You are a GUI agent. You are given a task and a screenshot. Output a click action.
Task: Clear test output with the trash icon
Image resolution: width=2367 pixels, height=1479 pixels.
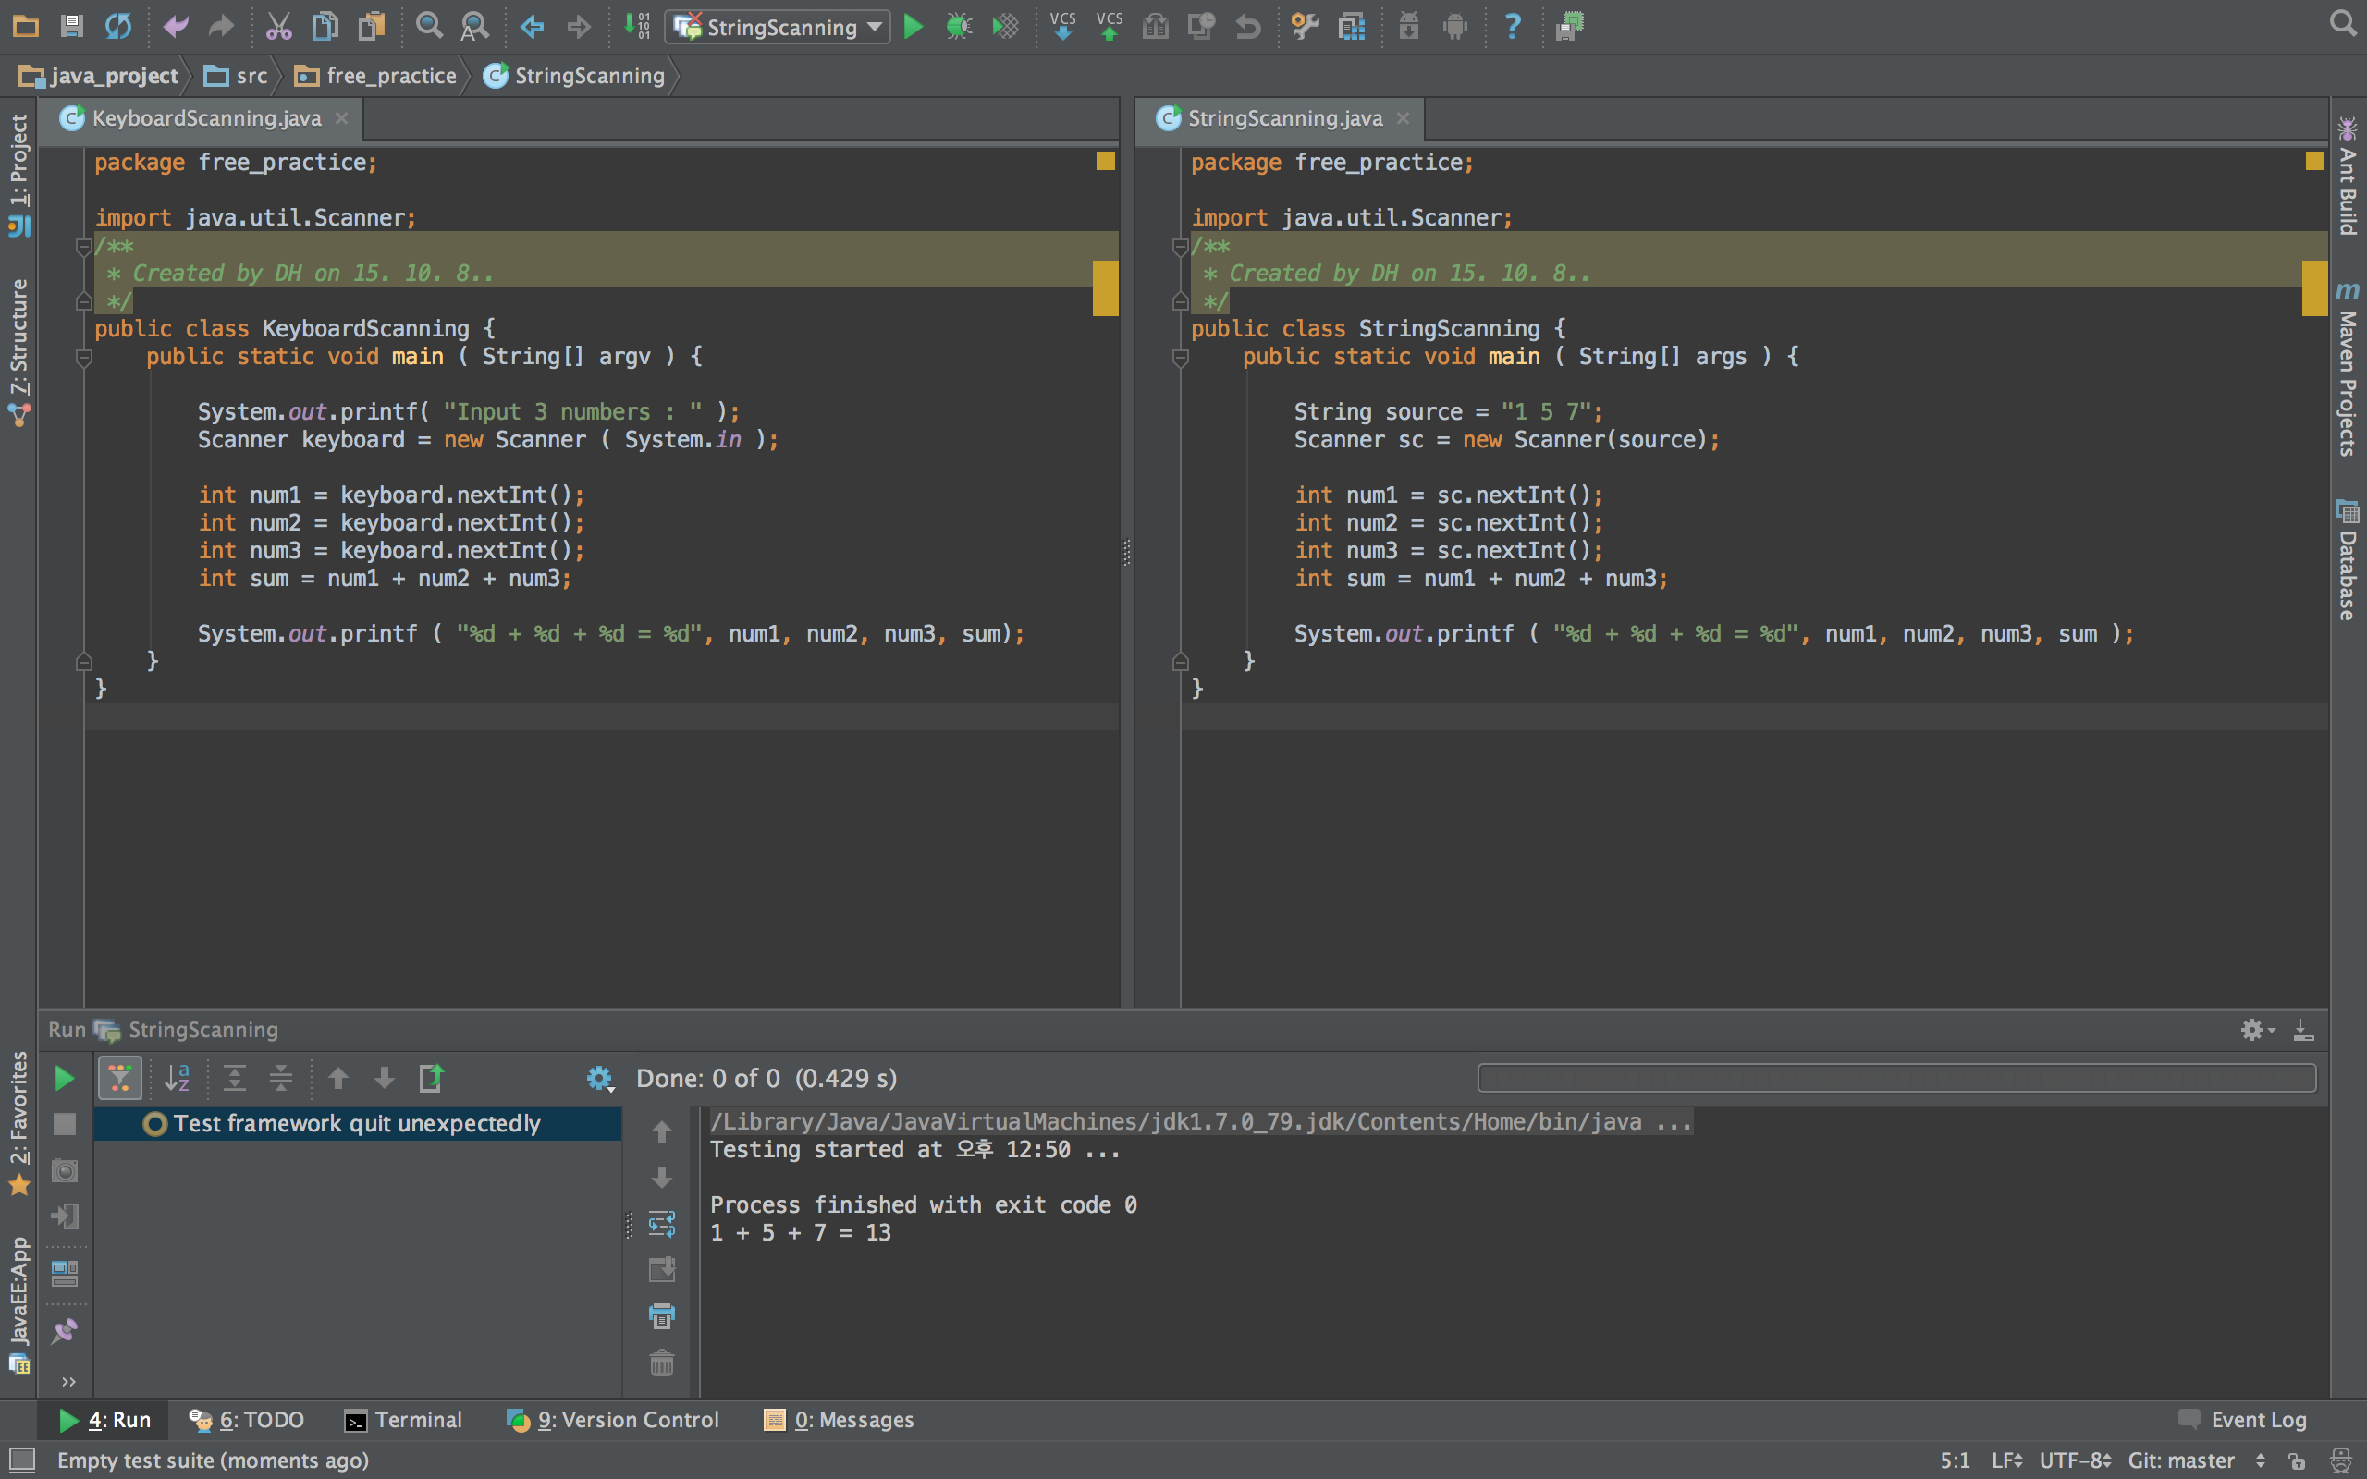pos(662,1363)
